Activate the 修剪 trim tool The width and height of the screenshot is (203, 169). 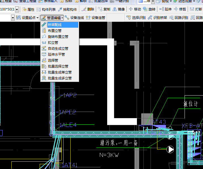(x=180, y=9)
